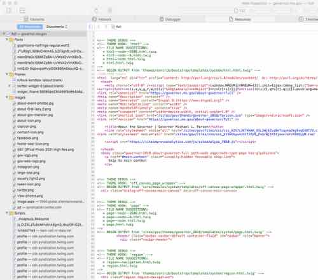Viewport: 318px width, 280px height.
Task: Open view-photos.png image
Action: (x=30, y=196)
